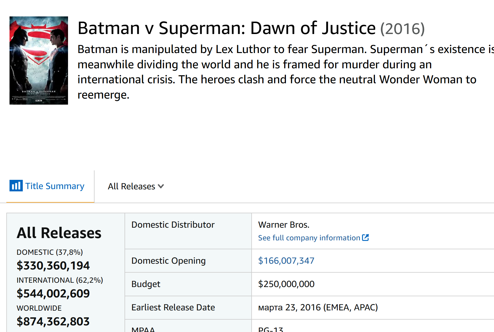Click the (2016) year next to title
The image size is (494, 332).
pyautogui.click(x=402, y=29)
